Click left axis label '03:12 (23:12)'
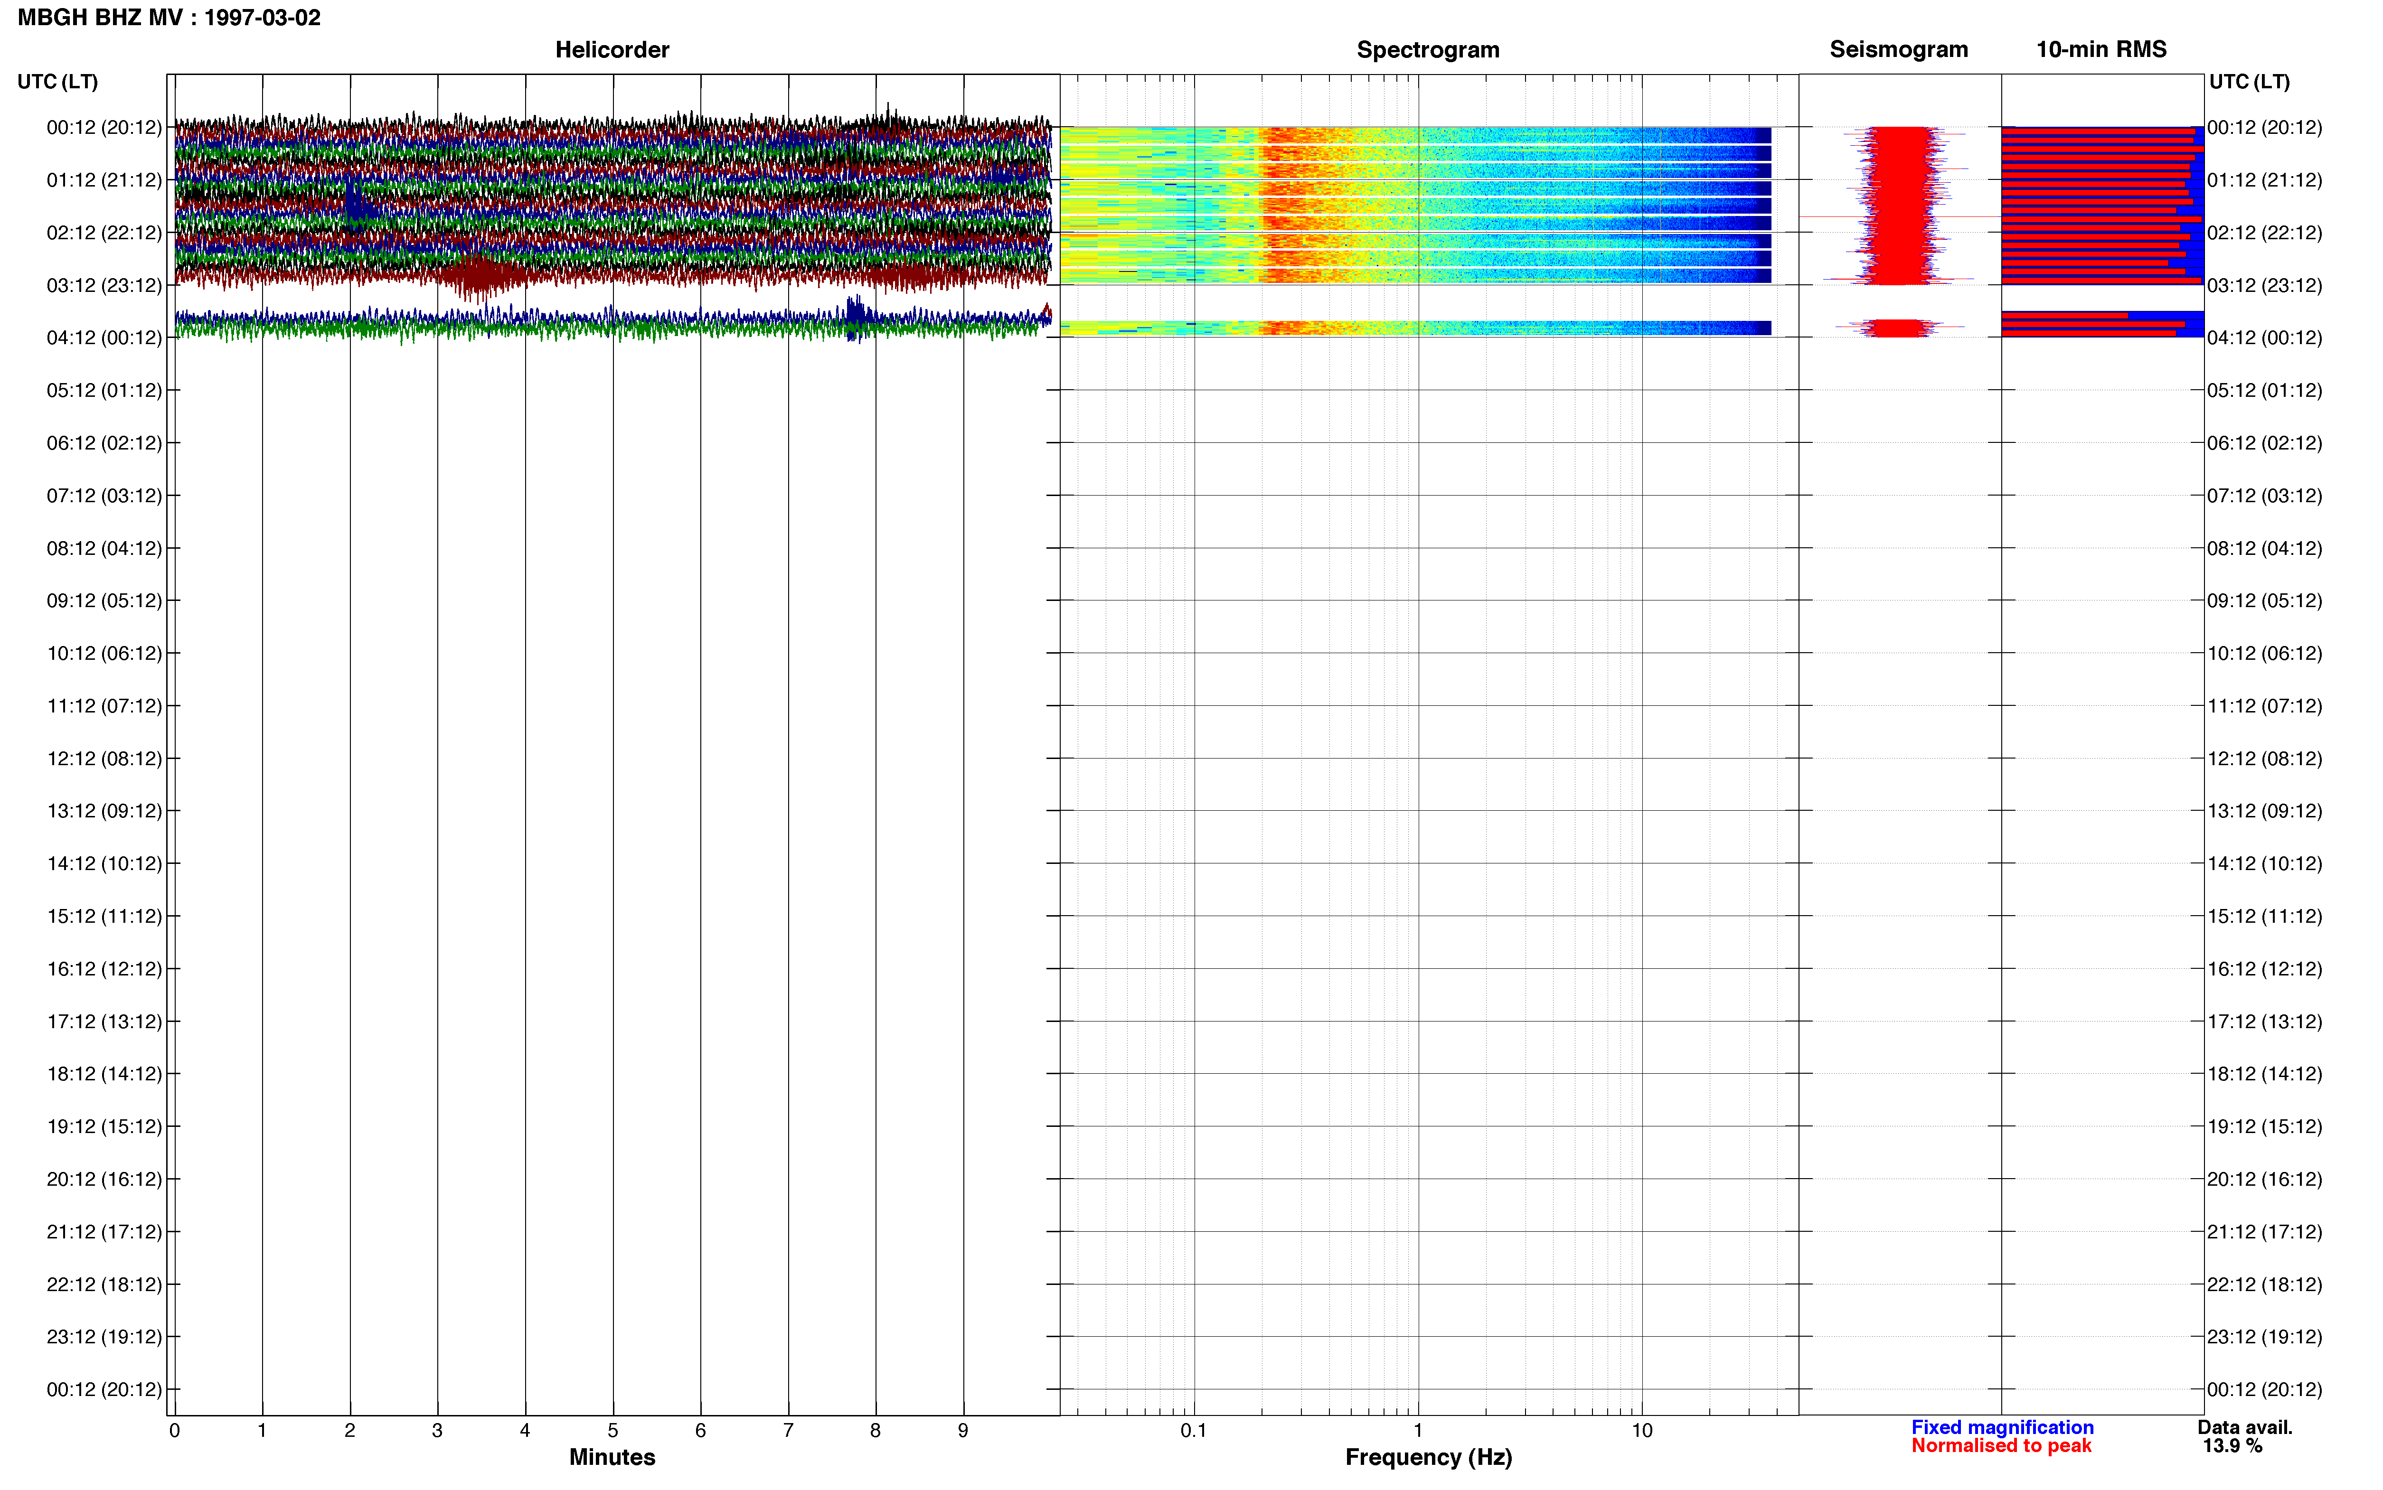 (104, 286)
